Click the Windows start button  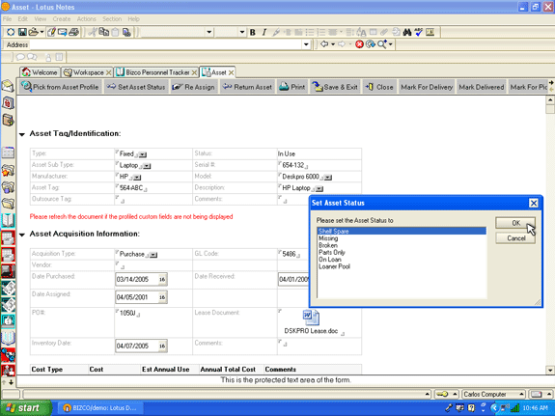(x=25, y=408)
